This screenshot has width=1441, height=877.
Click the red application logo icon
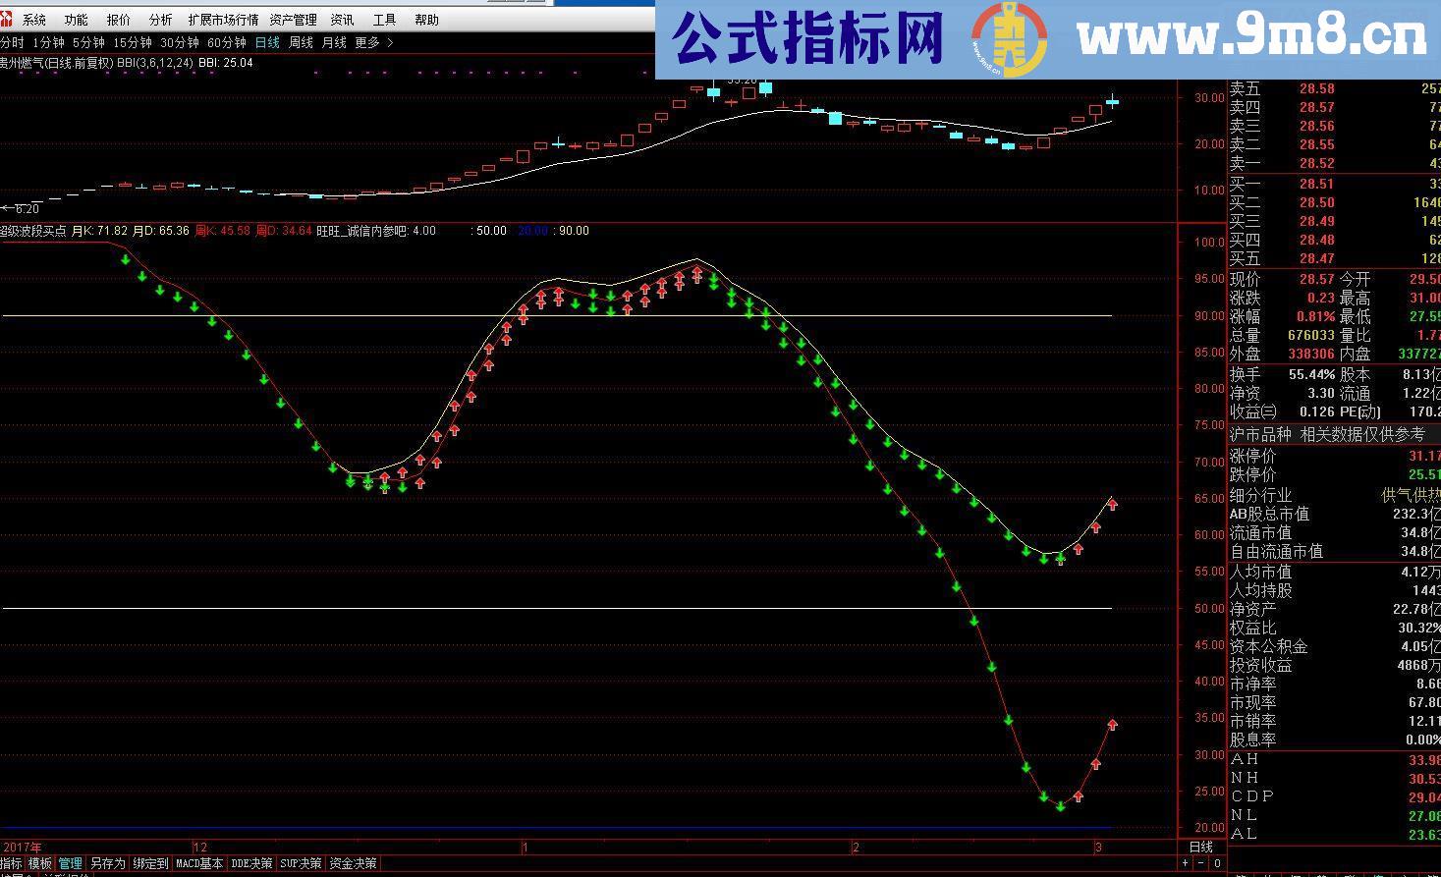(x=10, y=18)
